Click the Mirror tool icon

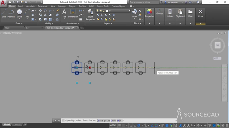45,15
